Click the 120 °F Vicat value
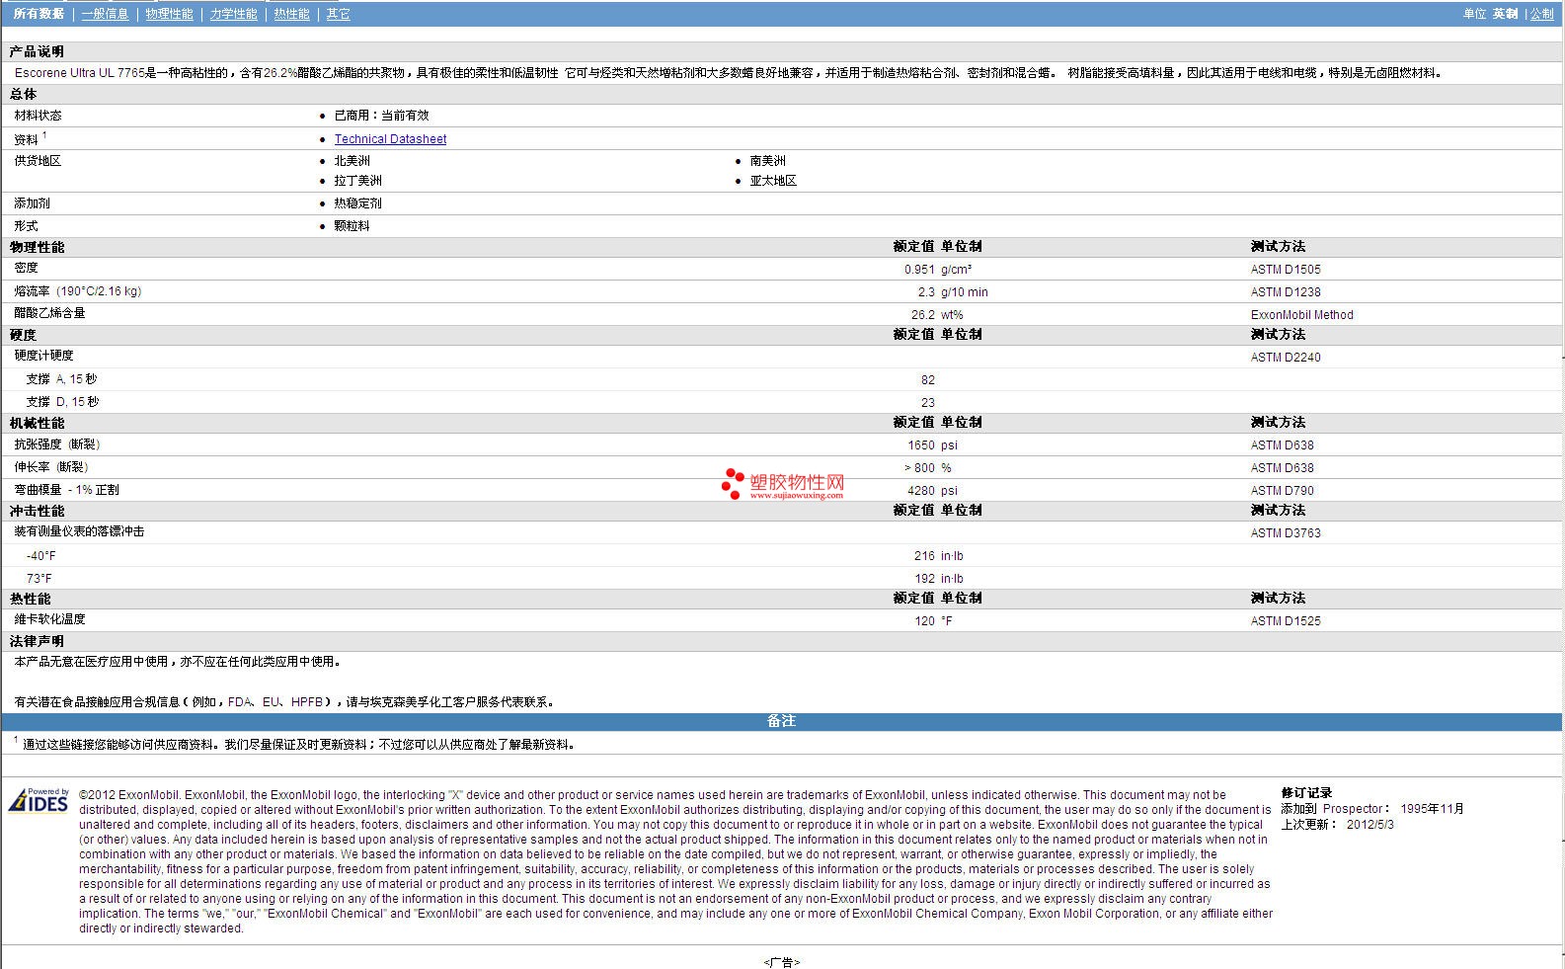This screenshot has width=1565, height=969. click(x=933, y=621)
